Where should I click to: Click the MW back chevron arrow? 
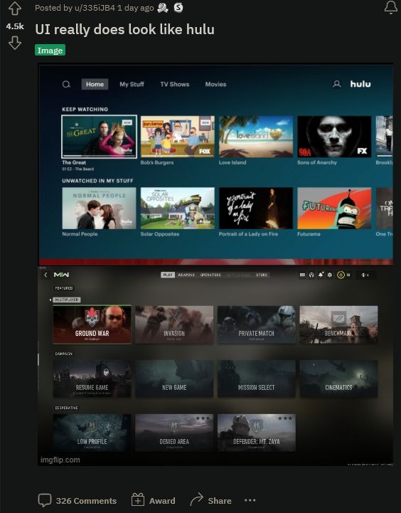pos(46,275)
